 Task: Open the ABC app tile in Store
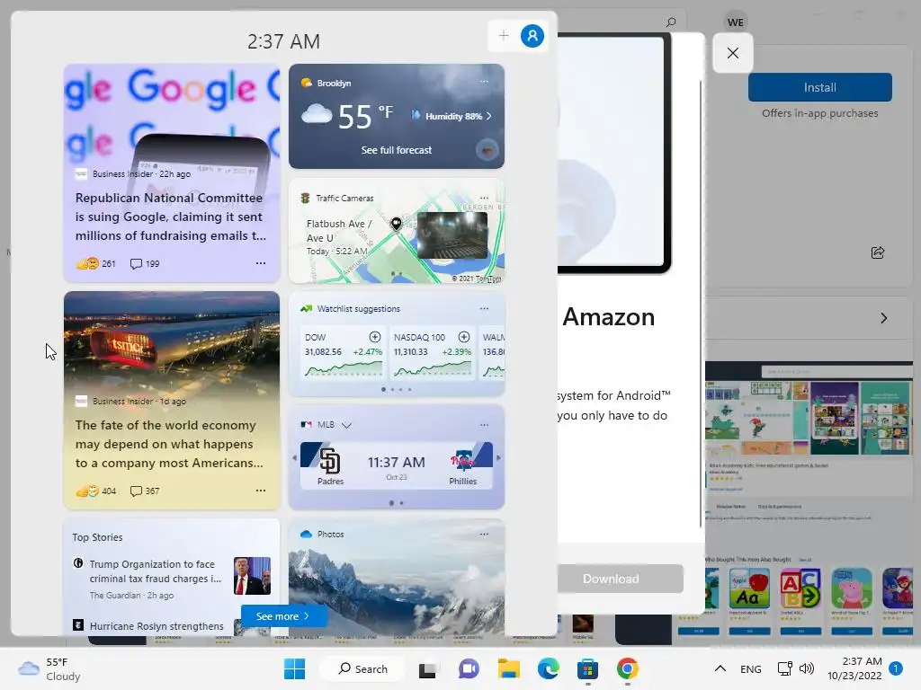click(x=800, y=588)
